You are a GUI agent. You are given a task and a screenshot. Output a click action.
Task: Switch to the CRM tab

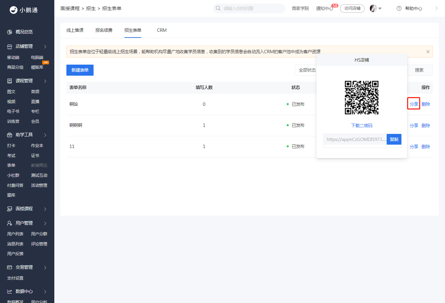pyautogui.click(x=162, y=30)
